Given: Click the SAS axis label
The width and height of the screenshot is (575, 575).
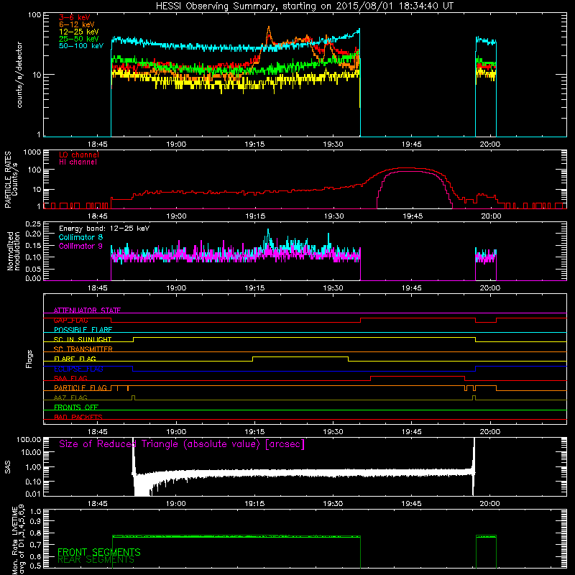Looking at the screenshot, I should coord(8,467).
